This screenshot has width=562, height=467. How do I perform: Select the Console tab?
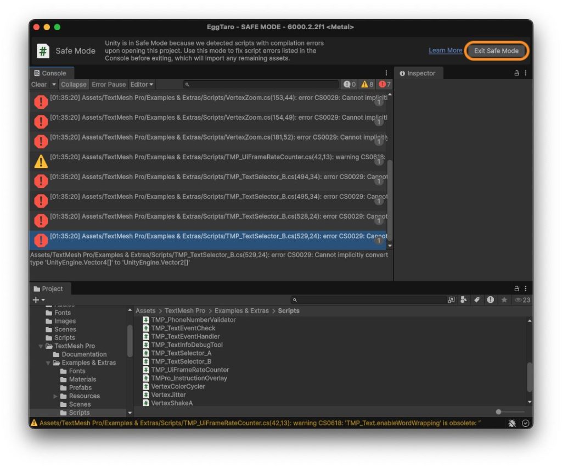point(50,73)
